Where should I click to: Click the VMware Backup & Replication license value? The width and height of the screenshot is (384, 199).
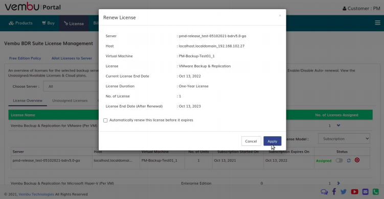205,66
